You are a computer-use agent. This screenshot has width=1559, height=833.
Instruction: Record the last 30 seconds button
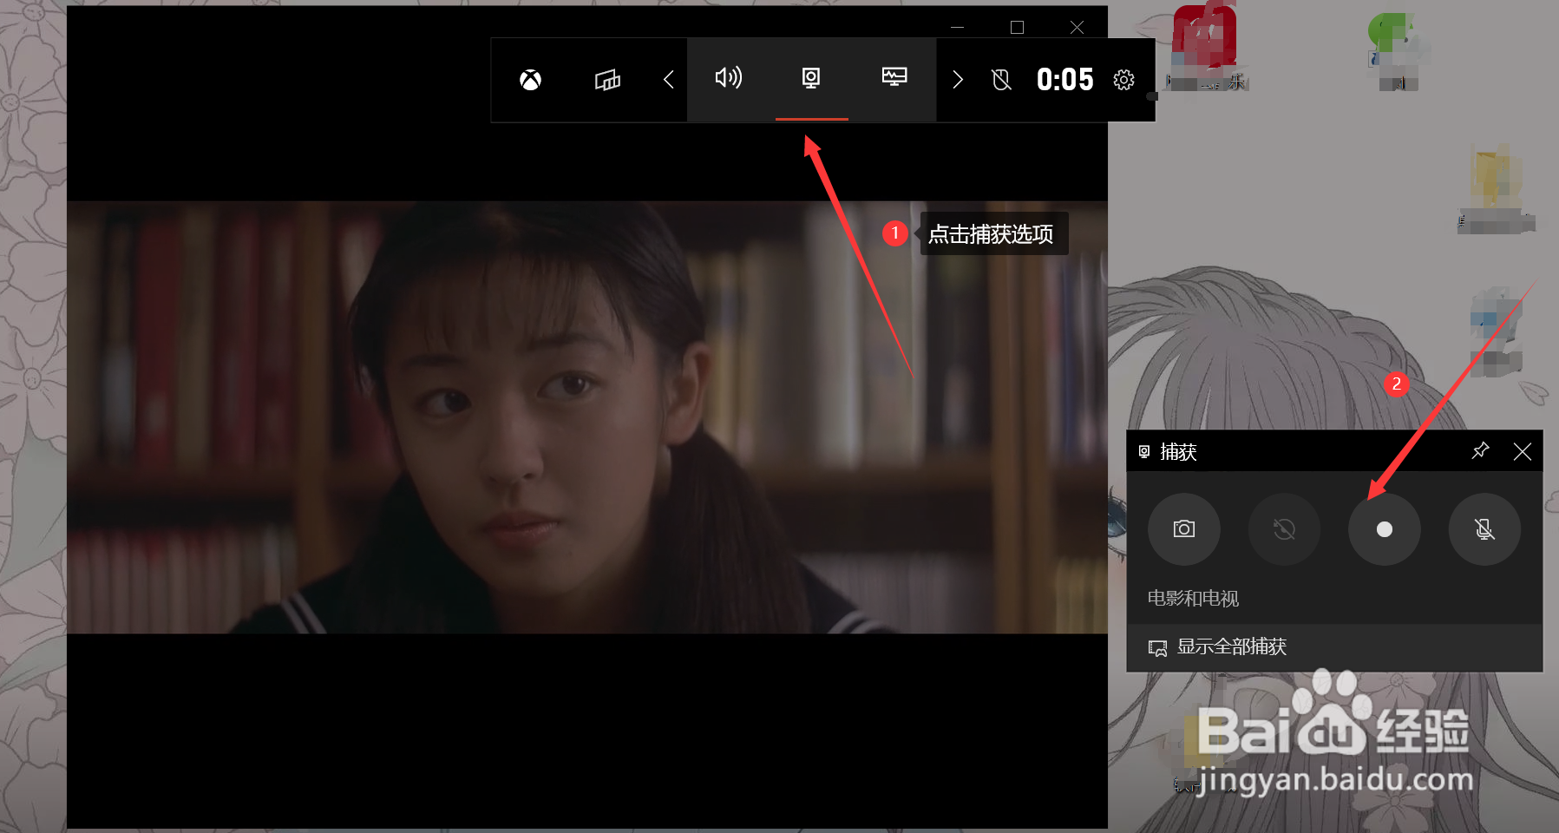(x=1284, y=529)
